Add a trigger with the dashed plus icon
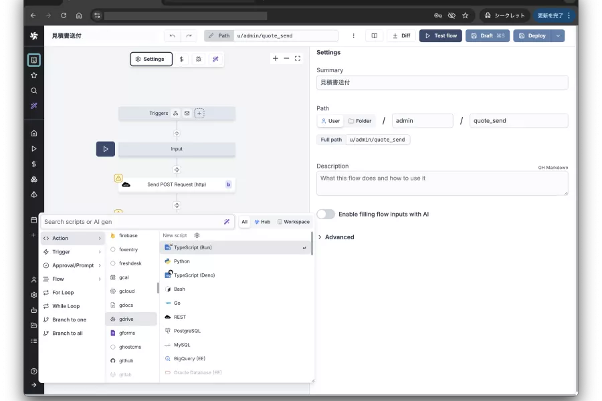This screenshot has height=401, width=602. click(199, 113)
